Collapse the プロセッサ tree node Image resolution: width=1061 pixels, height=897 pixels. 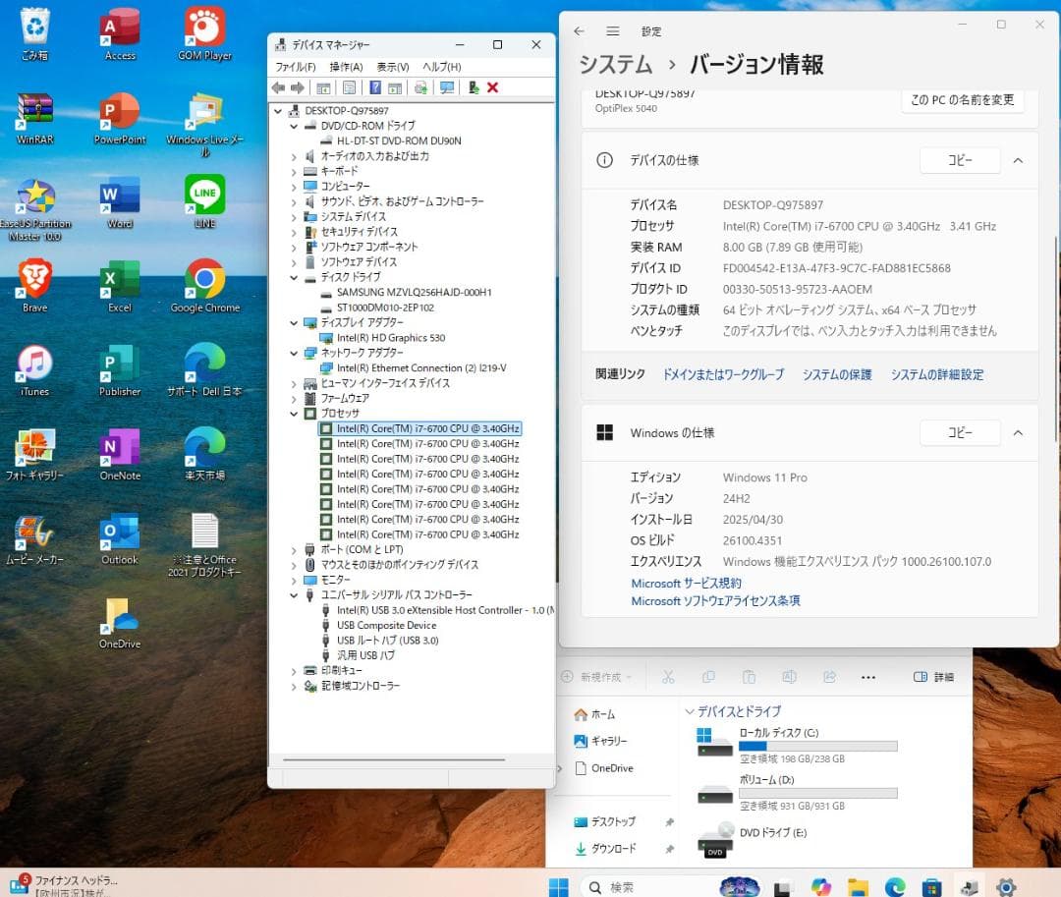(x=293, y=414)
